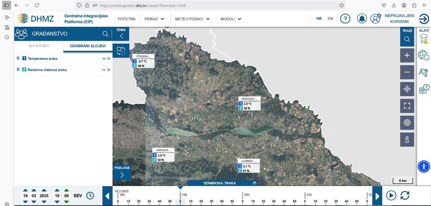Switch language to HR
This screenshot has height=206, width=431.
(319, 19)
